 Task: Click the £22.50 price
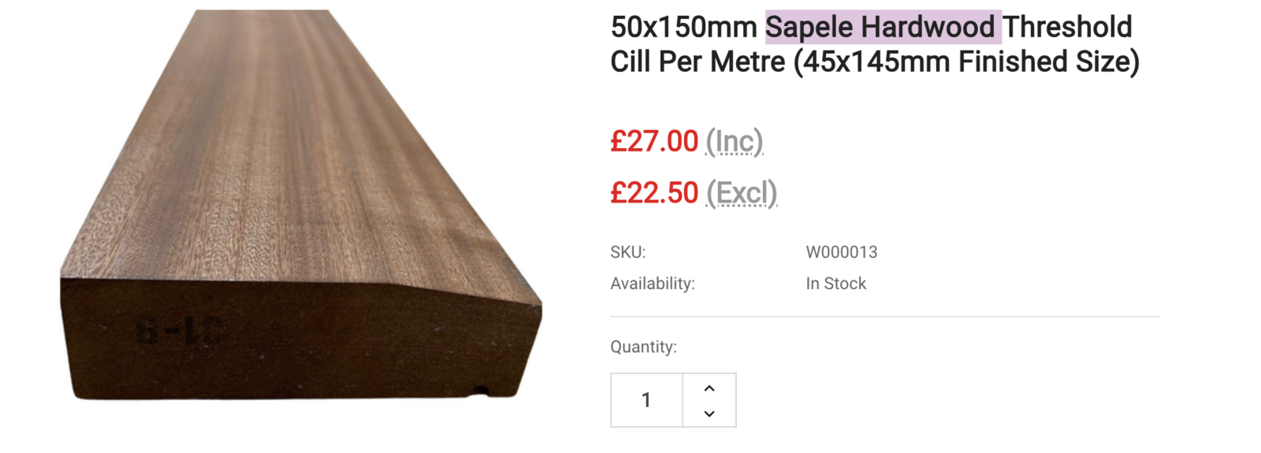654,193
